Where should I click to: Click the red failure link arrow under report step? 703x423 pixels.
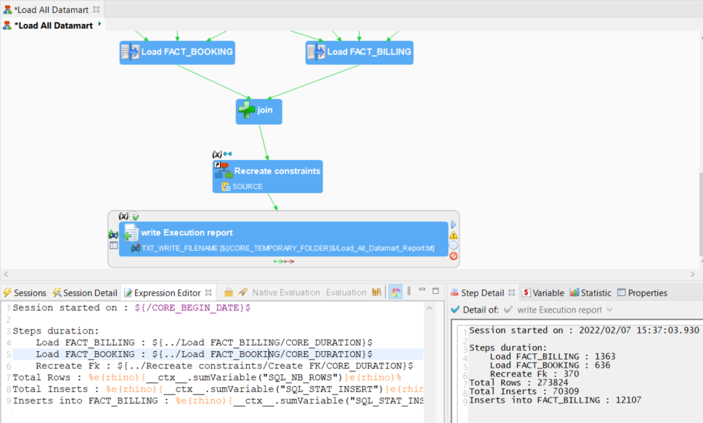(x=290, y=262)
